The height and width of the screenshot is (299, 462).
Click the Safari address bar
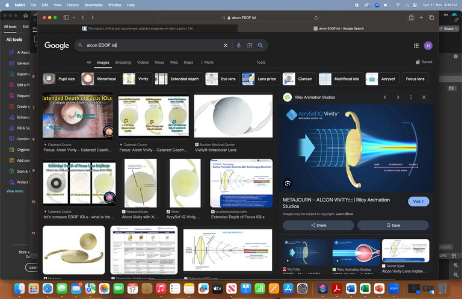click(239, 17)
